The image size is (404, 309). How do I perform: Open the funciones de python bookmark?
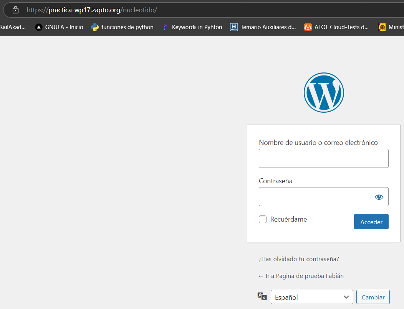123,27
